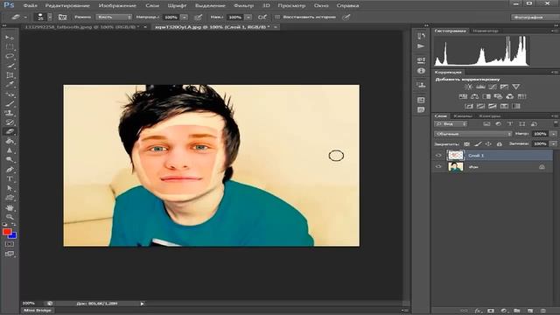Hide the Слой 1 layer
The width and height of the screenshot is (560, 315).
click(438, 156)
